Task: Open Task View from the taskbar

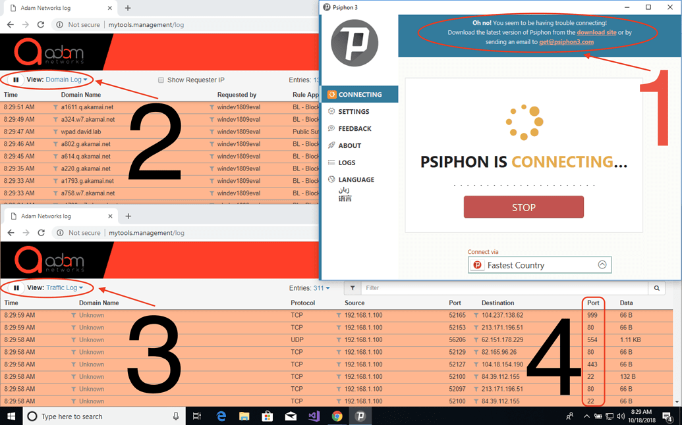Action: point(197,416)
